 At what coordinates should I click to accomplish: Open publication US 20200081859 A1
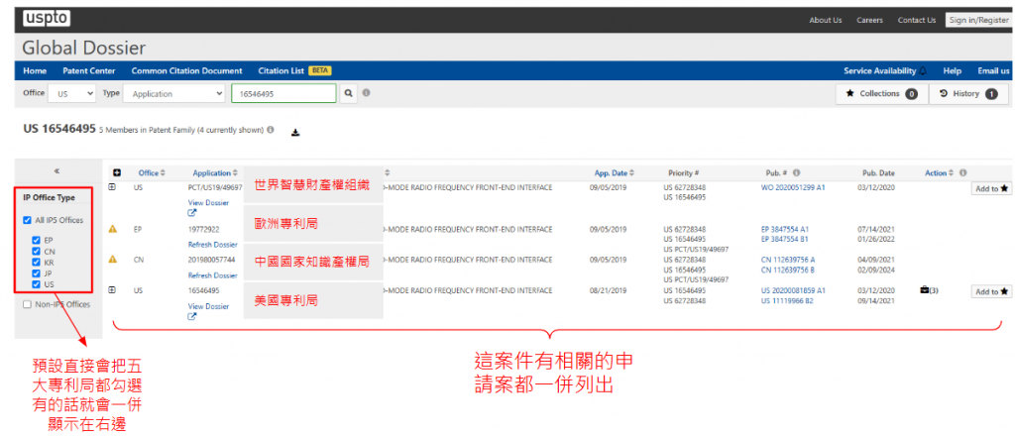tap(794, 290)
